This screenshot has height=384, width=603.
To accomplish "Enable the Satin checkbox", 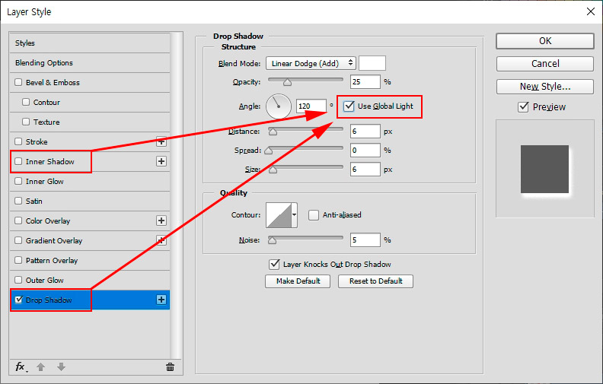I will point(18,201).
